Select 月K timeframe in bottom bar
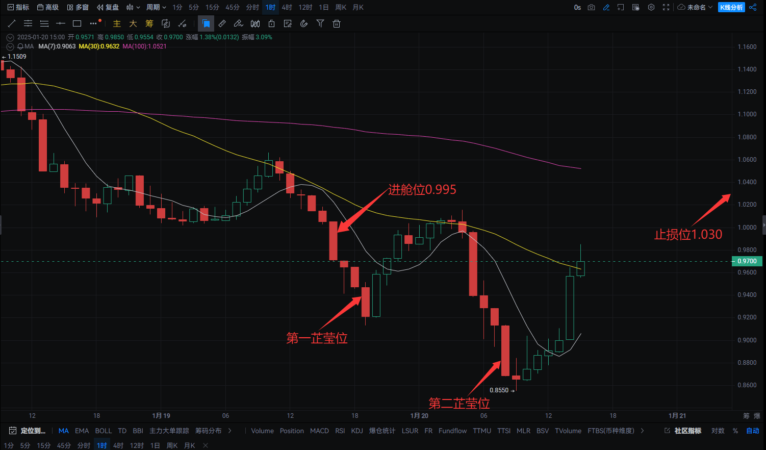 point(190,445)
